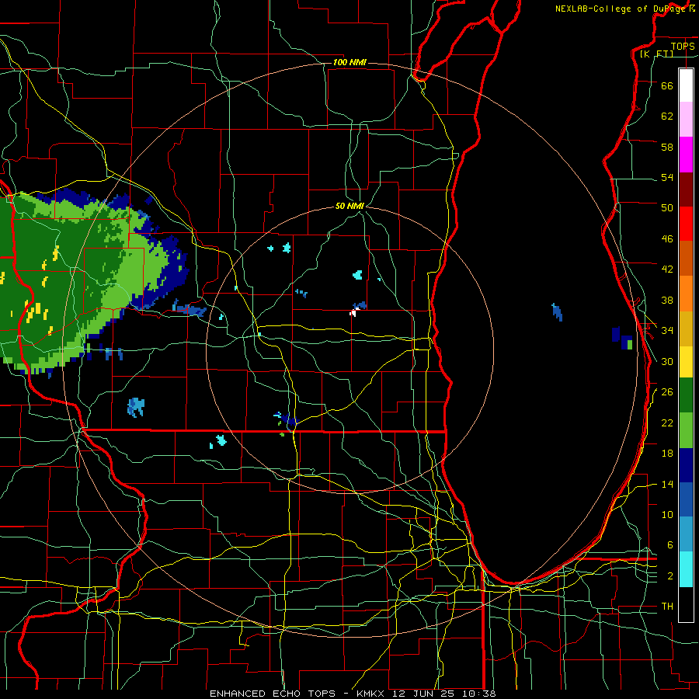Click the white swatch in the tops legend
699x699 pixels.
point(686,85)
